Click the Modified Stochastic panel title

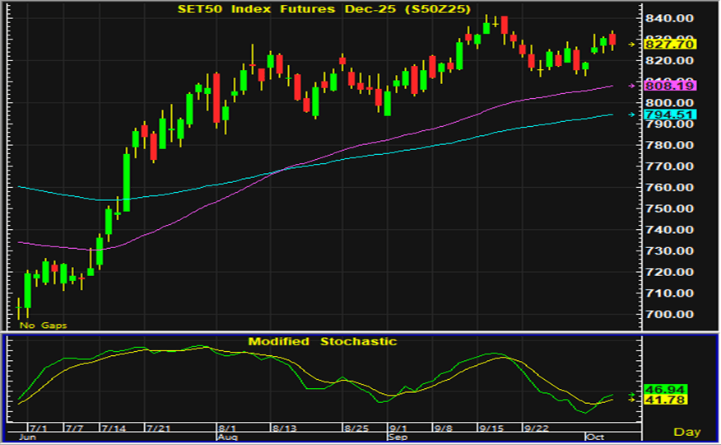pyautogui.click(x=323, y=341)
